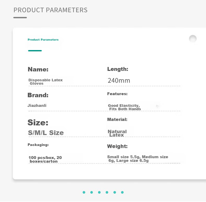Click the PRODUCT PARAMETERS page heading

50,10
